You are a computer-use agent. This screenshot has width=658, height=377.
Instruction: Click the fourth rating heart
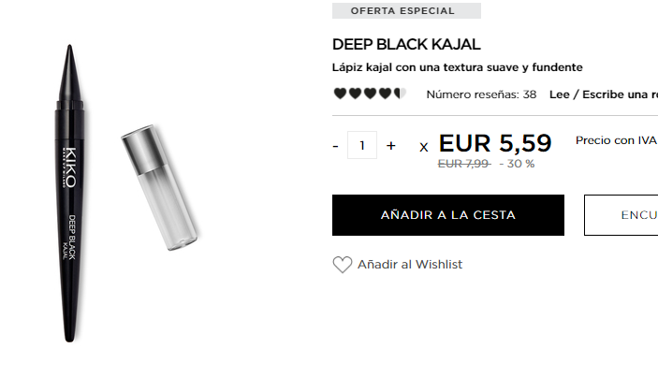385,94
